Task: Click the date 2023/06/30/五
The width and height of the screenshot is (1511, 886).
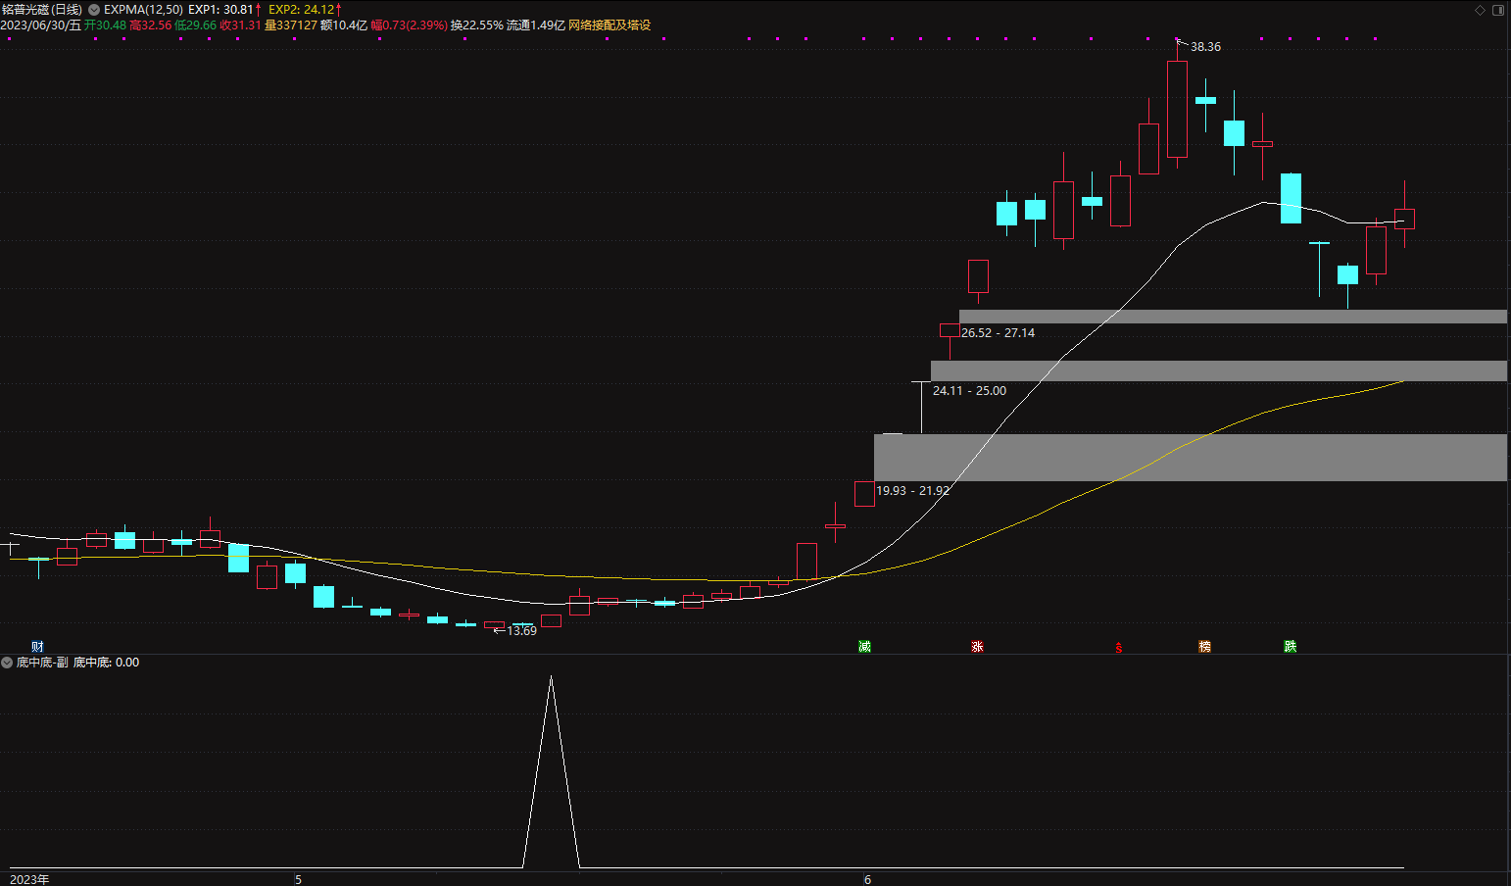Action: tap(41, 25)
